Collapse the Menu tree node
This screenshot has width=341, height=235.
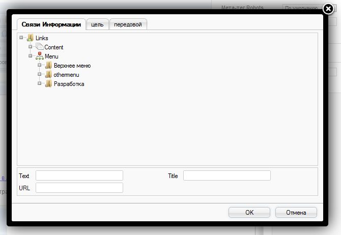coord(30,55)
